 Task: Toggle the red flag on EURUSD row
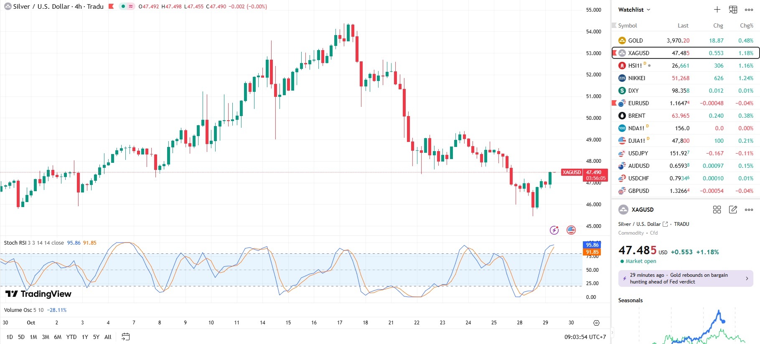coord(614,103)
